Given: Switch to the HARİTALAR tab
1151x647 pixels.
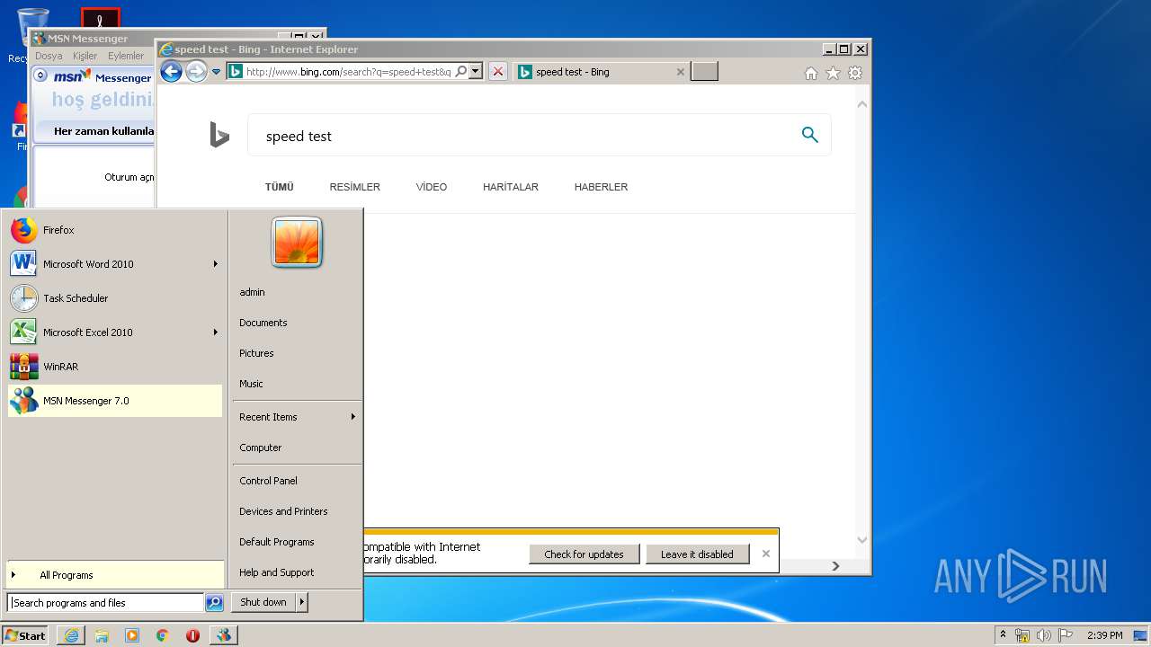Looking at the screenshot, I should (x=511, y=187).
